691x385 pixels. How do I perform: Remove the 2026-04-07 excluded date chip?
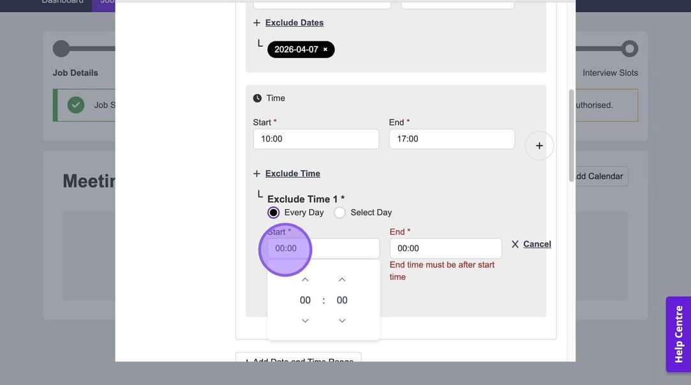325,50
